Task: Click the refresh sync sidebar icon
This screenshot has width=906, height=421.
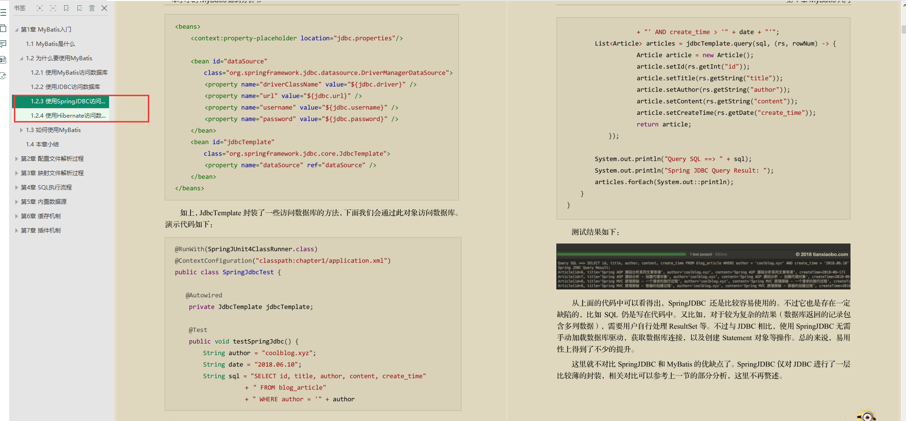Action: (3, 76)
